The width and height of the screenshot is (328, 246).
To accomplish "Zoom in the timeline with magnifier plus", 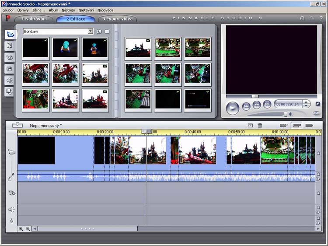I will click(x=21, y=228).
